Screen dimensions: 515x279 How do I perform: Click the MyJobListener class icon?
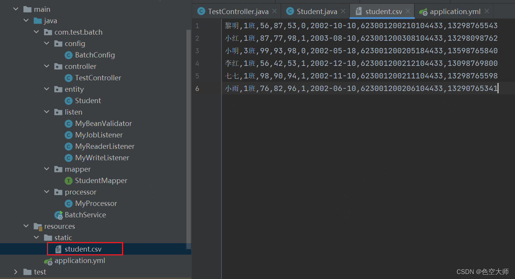click(69, 135)
